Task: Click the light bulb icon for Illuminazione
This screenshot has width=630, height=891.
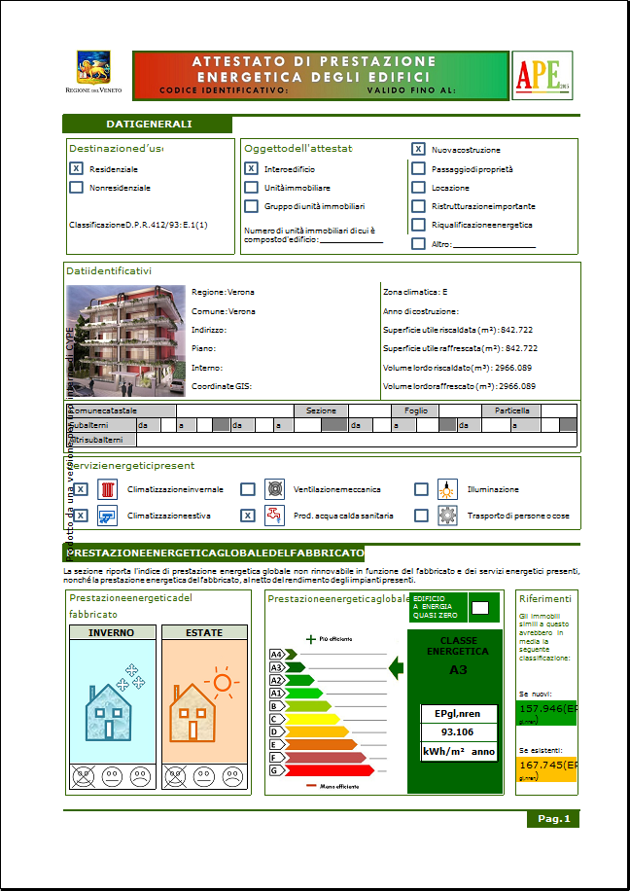Action: pyautogui.click(x=447, y=489)
